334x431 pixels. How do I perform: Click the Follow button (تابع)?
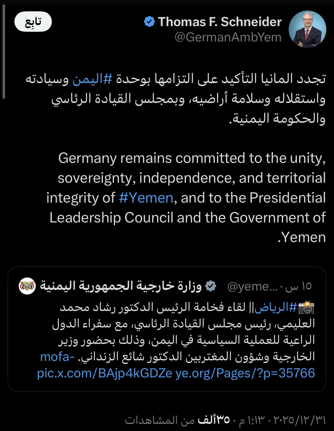(33, 22)
